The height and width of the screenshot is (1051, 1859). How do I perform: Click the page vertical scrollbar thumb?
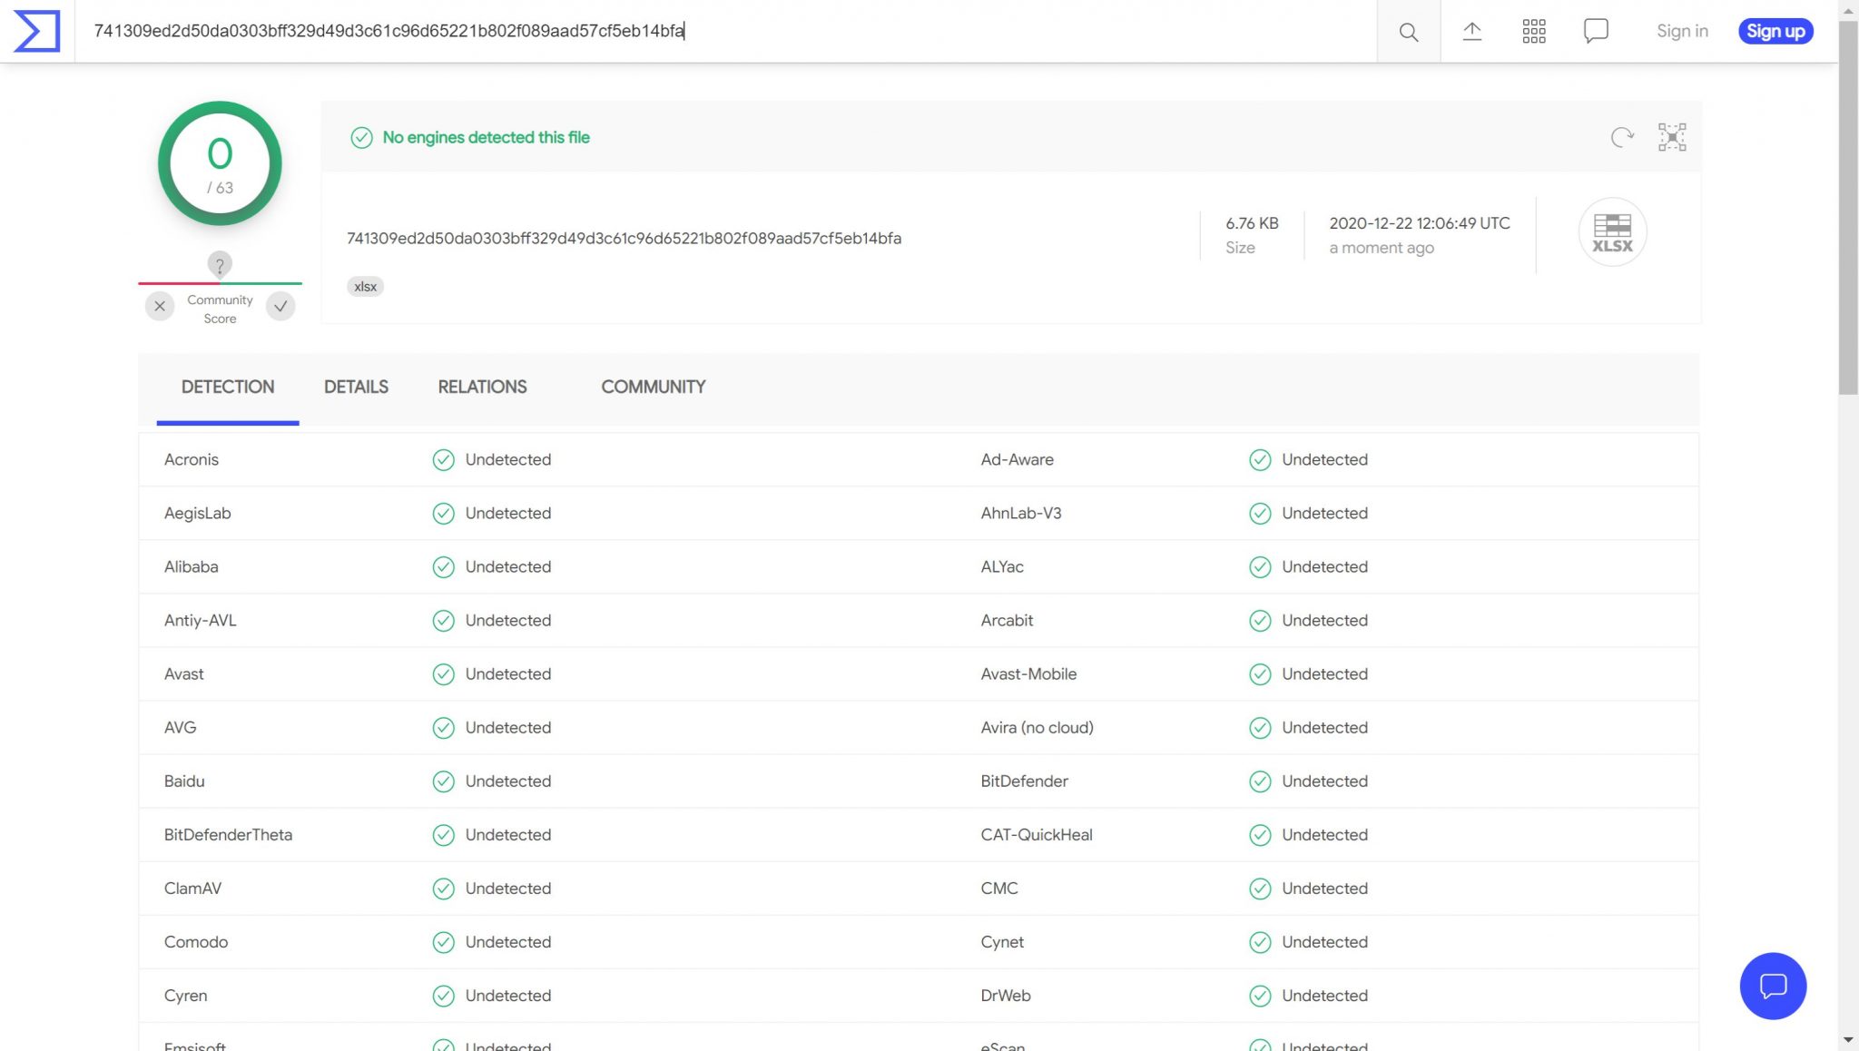pyautogui.click(x=1848, y=207)
